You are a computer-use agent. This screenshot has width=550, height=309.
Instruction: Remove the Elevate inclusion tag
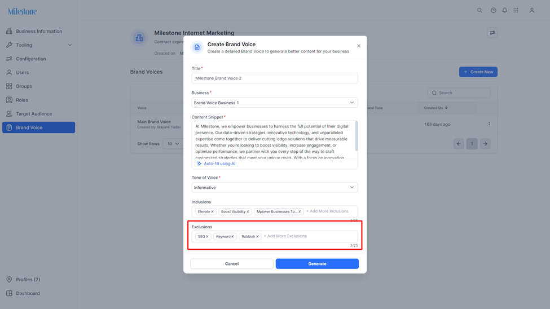coord(212,212)
